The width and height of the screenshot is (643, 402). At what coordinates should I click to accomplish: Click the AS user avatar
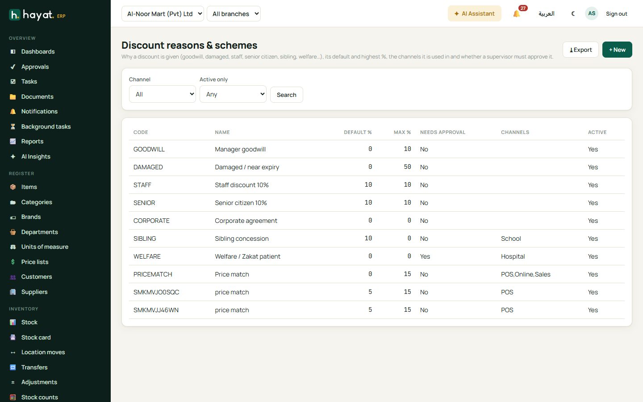pos(592,13)
